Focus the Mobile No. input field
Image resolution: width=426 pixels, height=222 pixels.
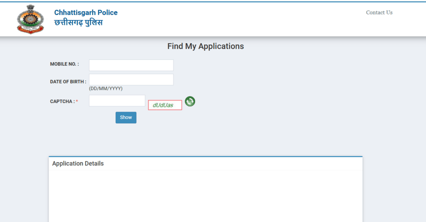click(131, 65)
